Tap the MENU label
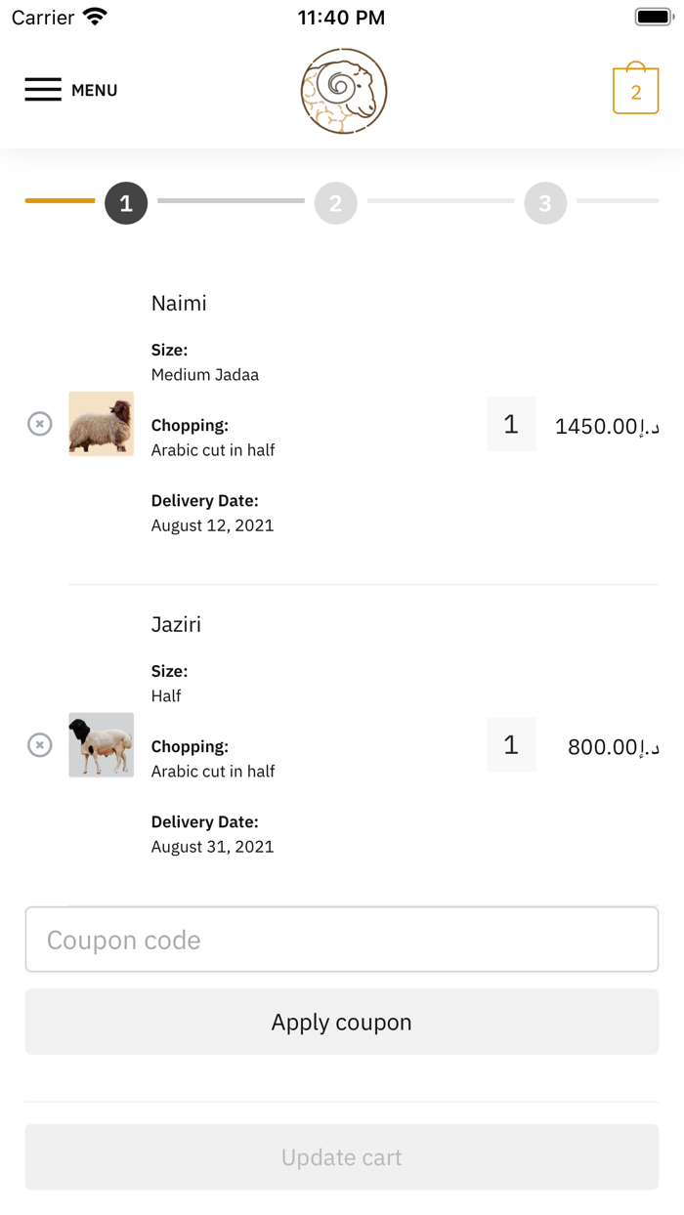 (94, 91)
